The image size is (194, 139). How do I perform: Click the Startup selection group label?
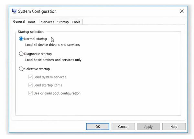point(31,32)
